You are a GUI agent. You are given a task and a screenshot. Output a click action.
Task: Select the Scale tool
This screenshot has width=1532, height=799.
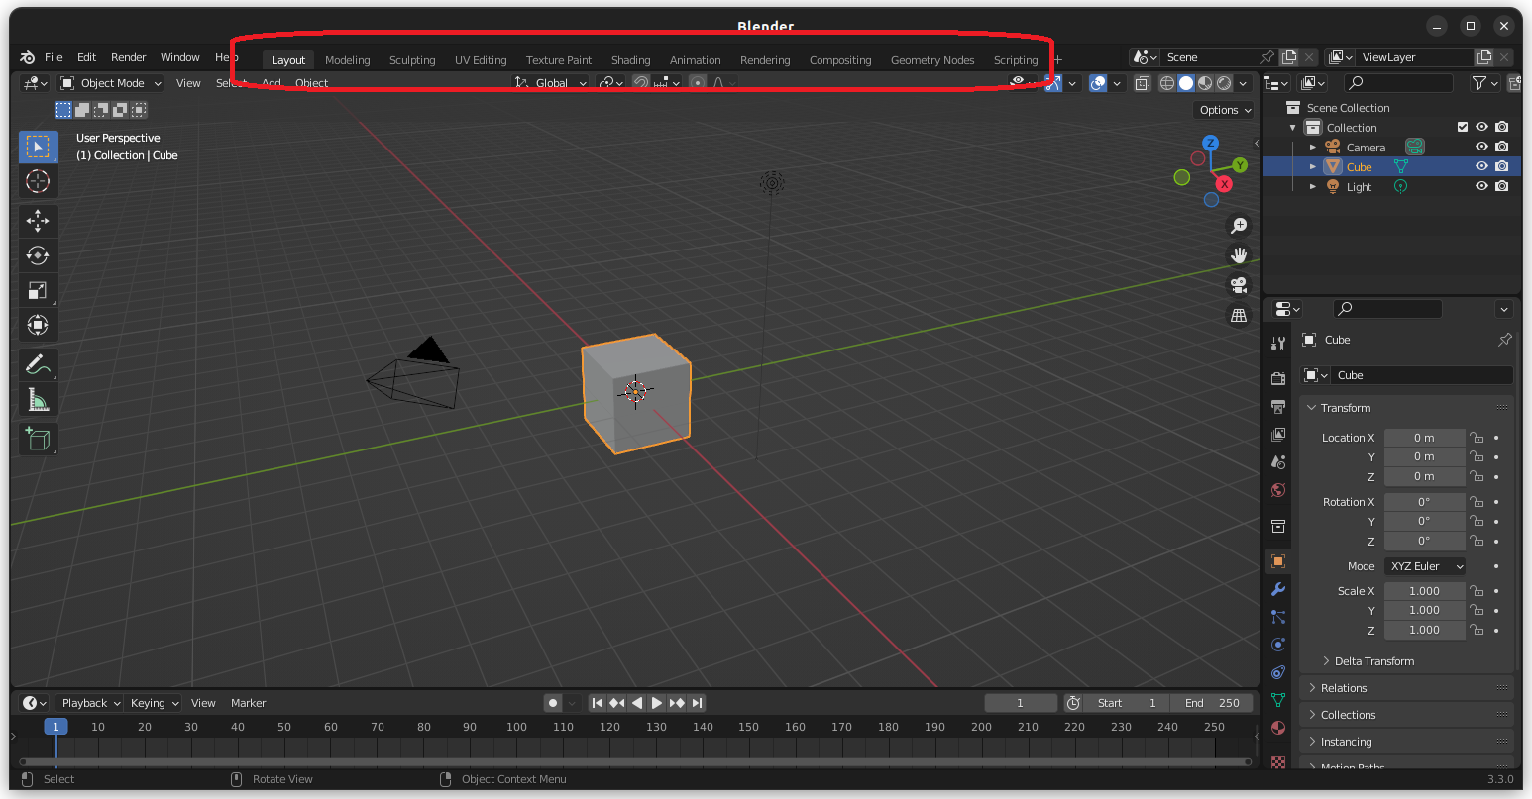38,290
